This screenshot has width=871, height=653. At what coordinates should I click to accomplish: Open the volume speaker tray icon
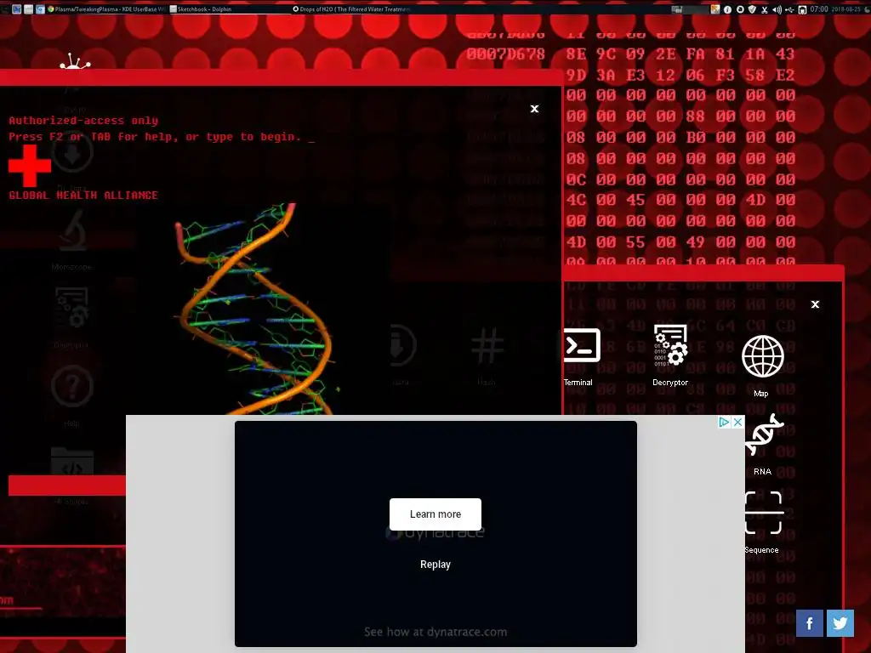(x=777, y=9)
